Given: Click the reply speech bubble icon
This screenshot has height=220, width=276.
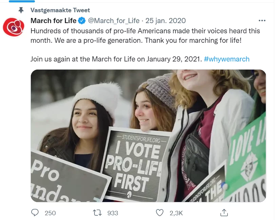Looking at the screenshot, I should [35, 213].
